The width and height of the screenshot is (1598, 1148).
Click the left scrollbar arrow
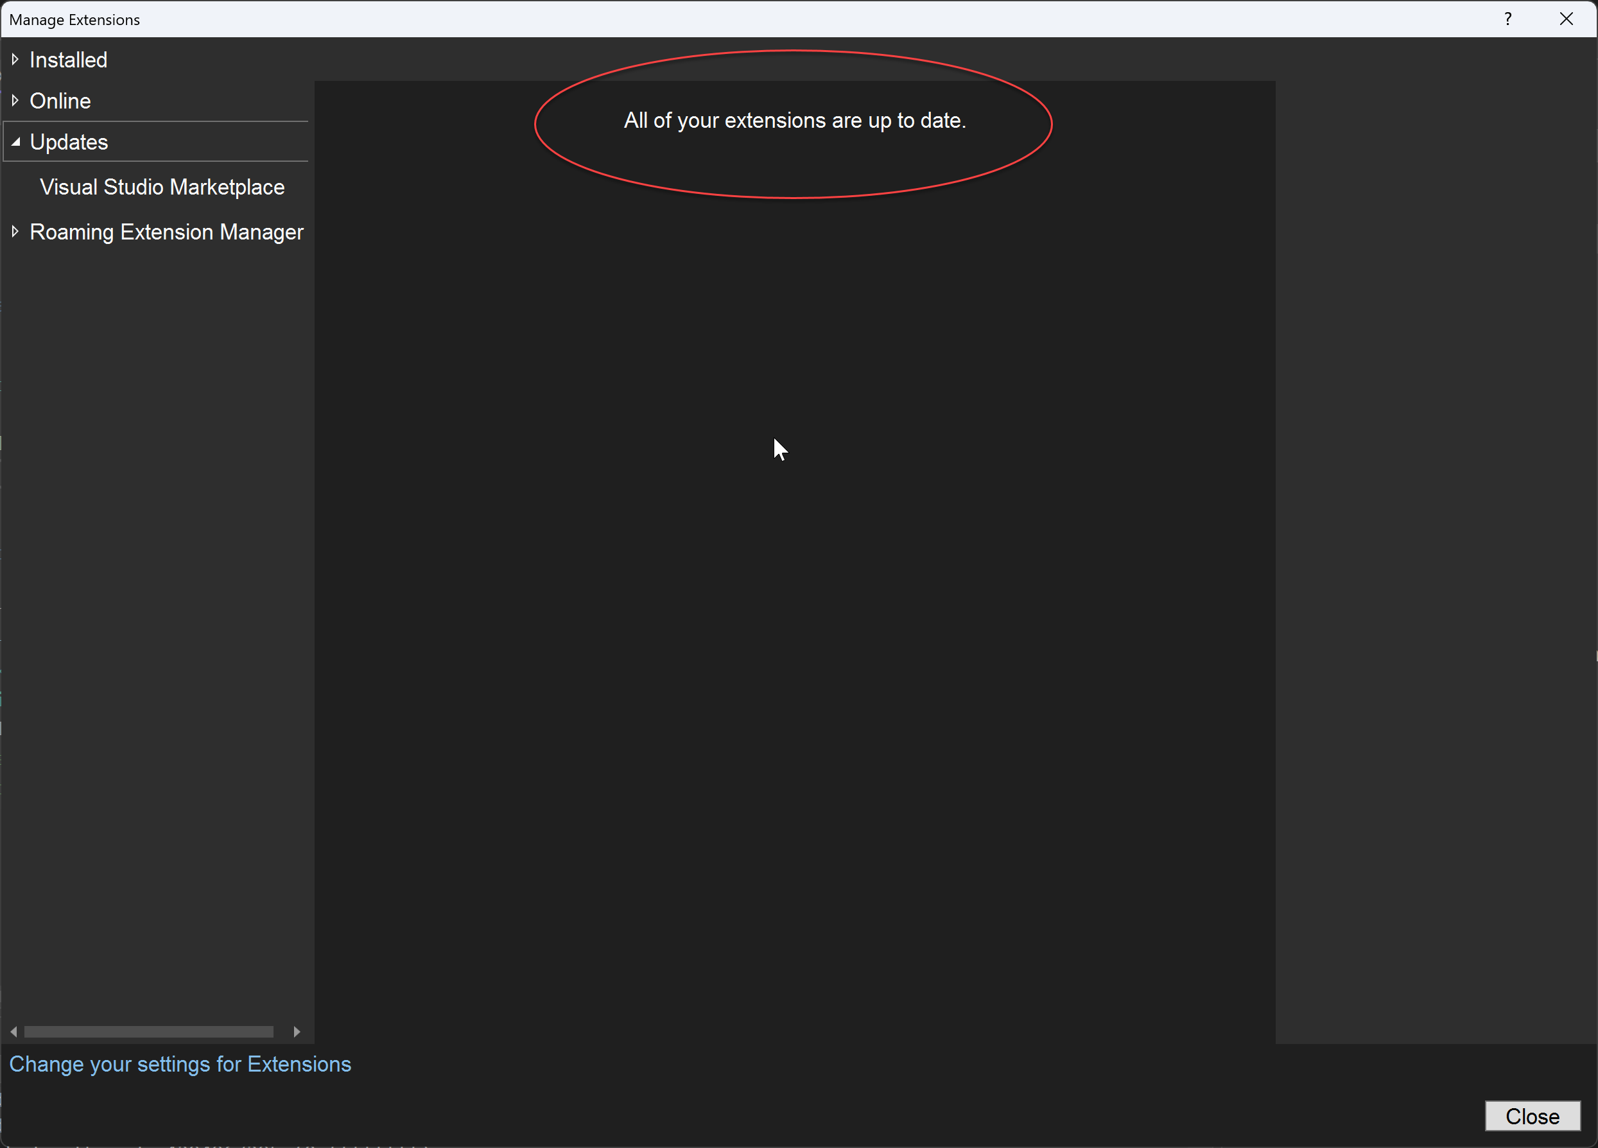[13, 1031]
